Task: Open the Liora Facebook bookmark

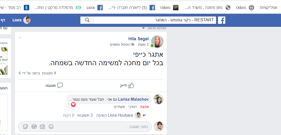Action: point(95,8)
